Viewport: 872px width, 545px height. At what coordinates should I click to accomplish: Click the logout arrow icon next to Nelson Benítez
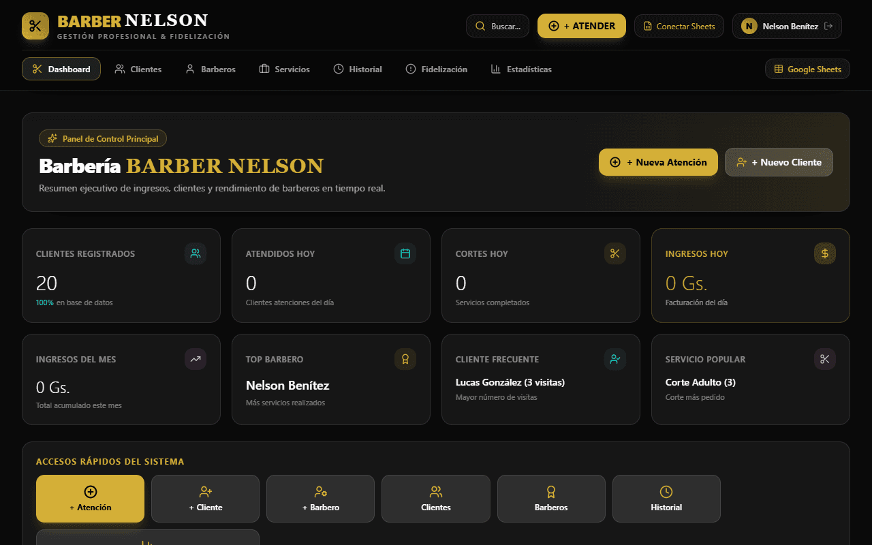point(828,26)
